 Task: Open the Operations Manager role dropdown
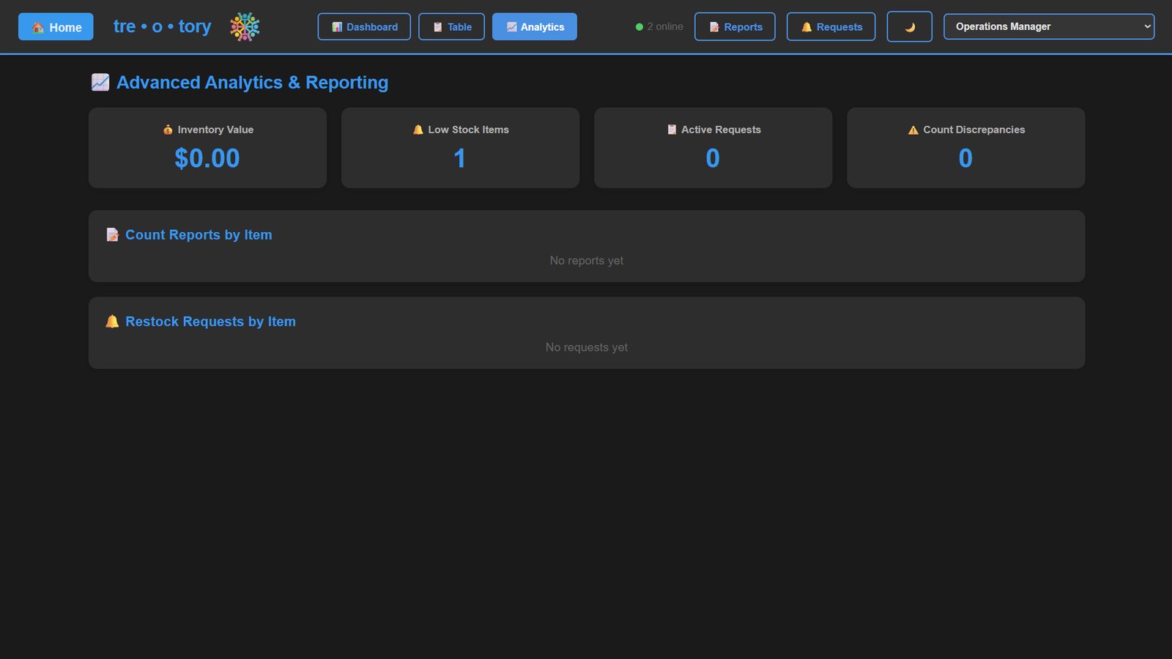(x=1049, y=26)
